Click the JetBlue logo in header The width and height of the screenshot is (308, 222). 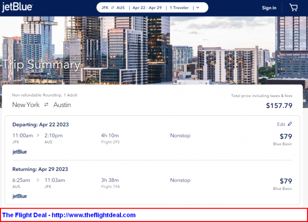click(17, 7)
